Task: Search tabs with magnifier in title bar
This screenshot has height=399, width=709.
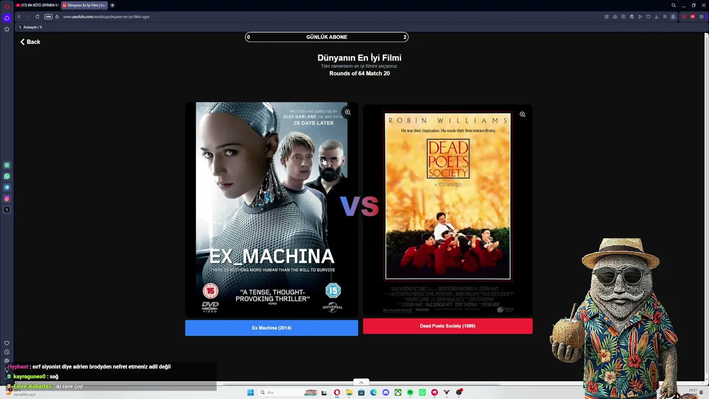Action: [x=674, y=6]
